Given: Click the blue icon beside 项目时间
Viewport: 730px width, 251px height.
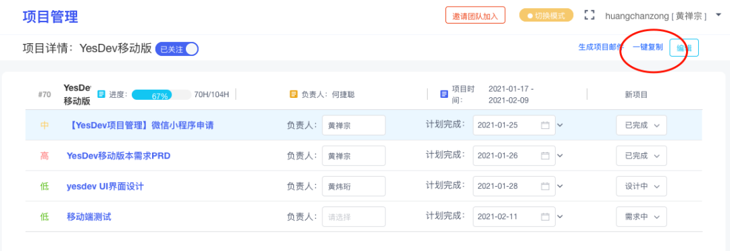Looking at the screenshot, I should [x=444, y=94].
